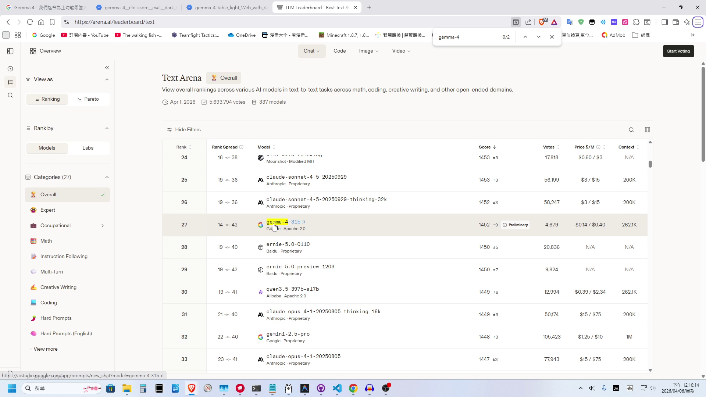Reload the page in browser toolbar
The height and width of the screenshot is (397, 706).
point(30,22)
